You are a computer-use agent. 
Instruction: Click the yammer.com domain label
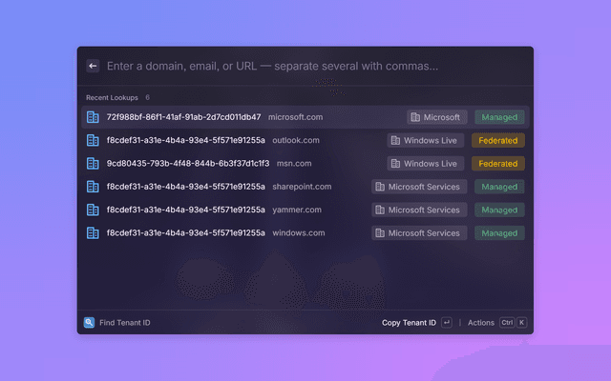(x=297, y=210)
